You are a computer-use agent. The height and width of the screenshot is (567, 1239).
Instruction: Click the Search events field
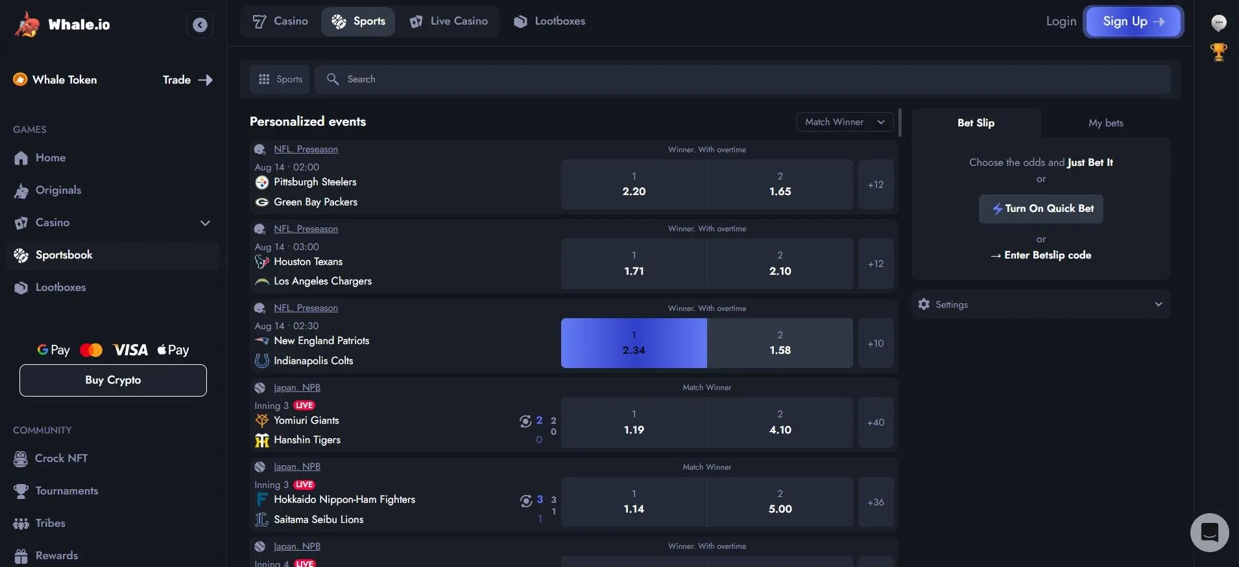click(743, 79)
